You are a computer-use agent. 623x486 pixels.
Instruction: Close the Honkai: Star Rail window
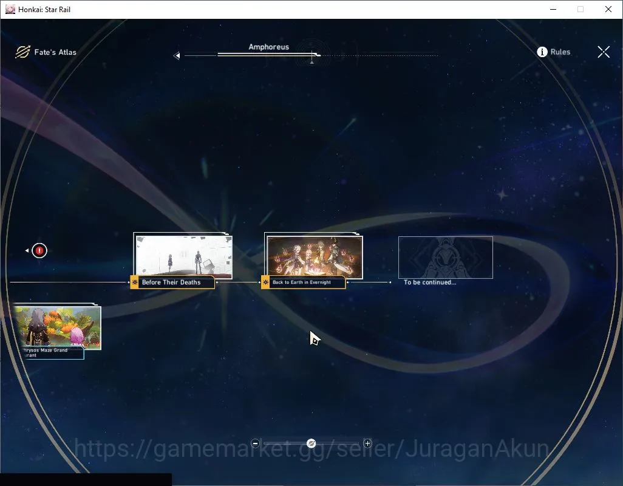pos(608,9)
